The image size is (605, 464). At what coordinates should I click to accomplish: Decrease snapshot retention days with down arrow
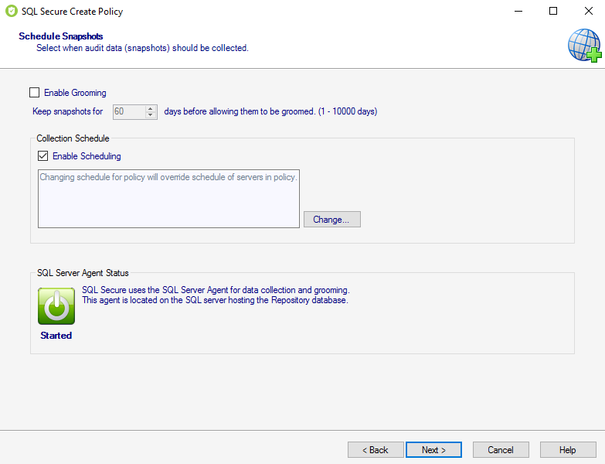[151, 115]
